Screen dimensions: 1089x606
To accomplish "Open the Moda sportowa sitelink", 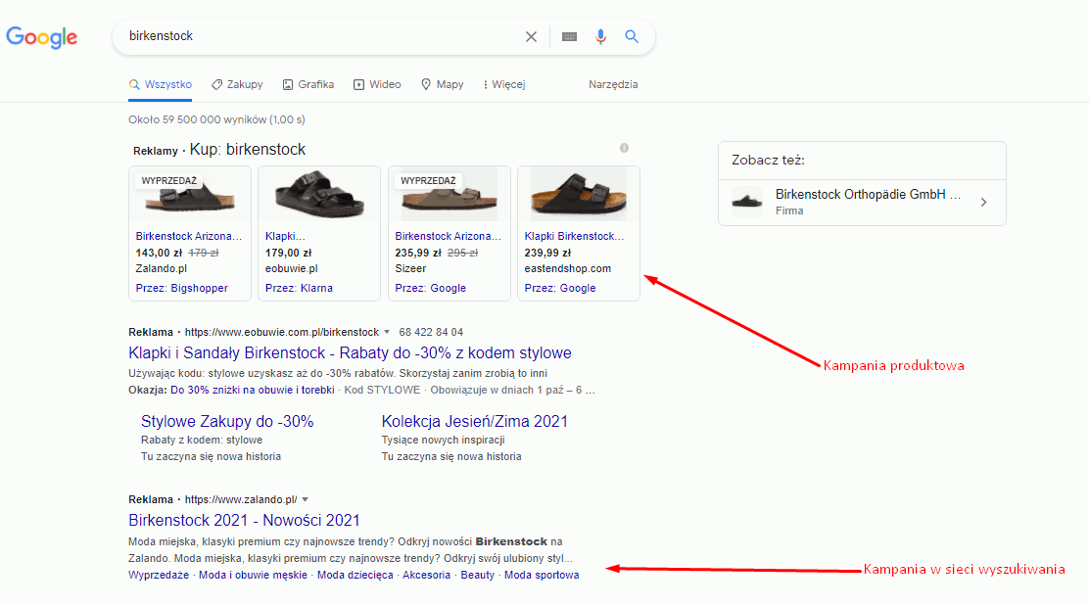I will click(x=542, y=575).
